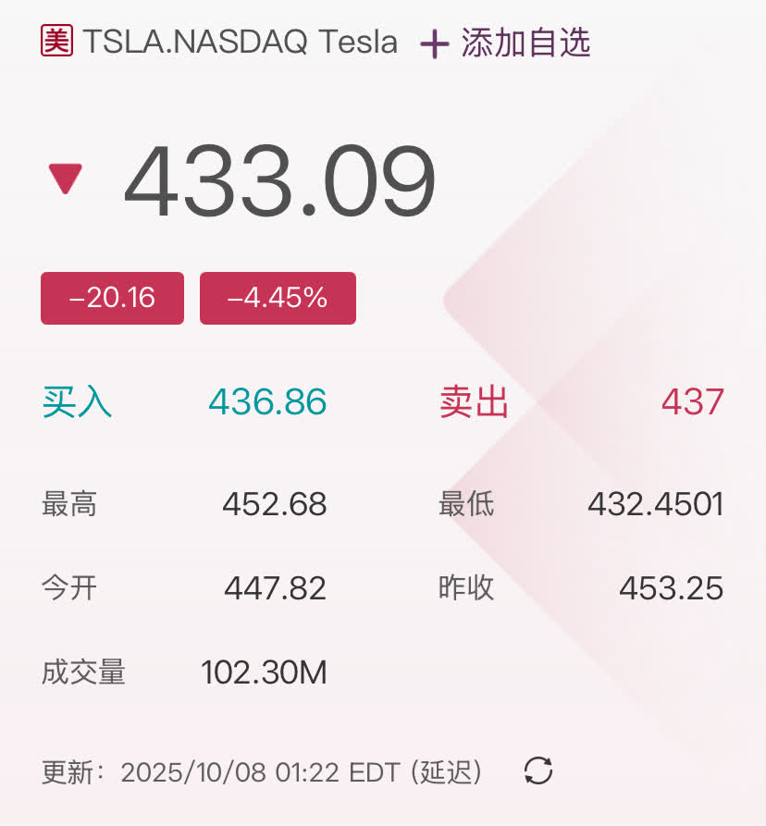Click the 最高 day high label
Image resolution: width=766 pixels, height=826 pixels.
pyautogui.click(x=69, y=504)
